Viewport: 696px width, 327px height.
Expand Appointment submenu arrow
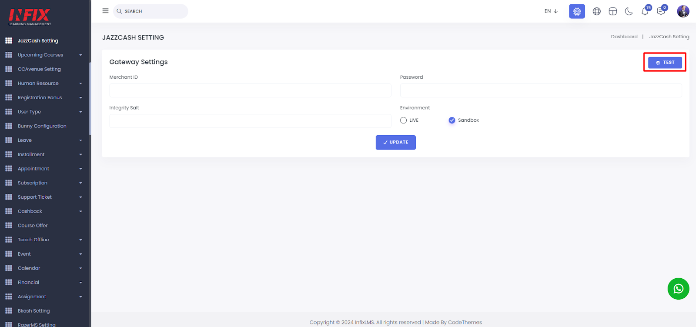pos(80,169)
